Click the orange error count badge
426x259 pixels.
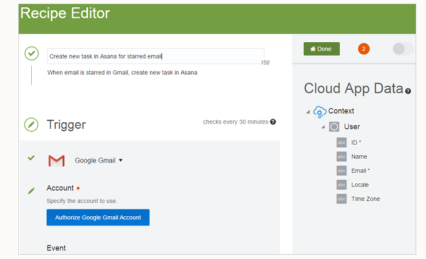coord(364,49)
